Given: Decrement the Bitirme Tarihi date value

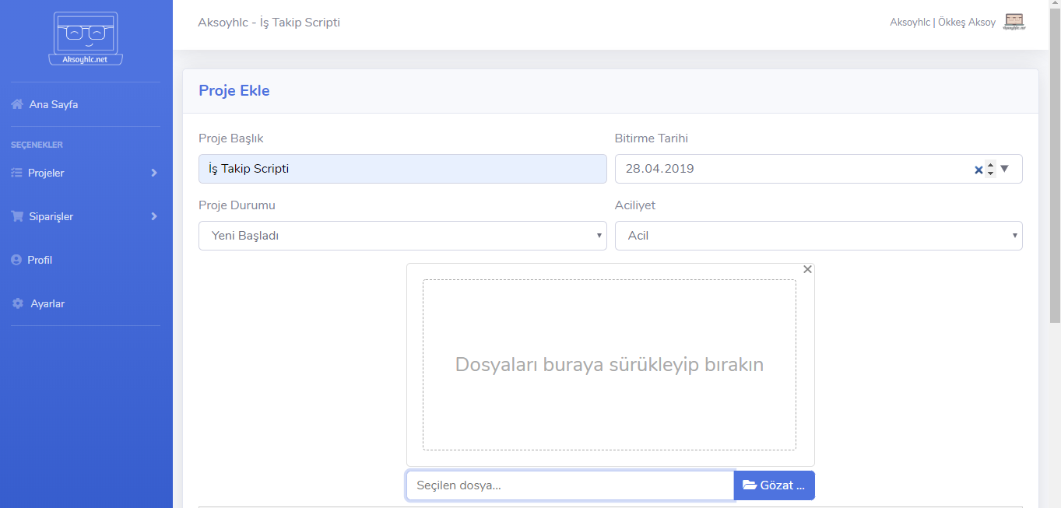Looking at the screenshot, I should (x=990, y=173).
